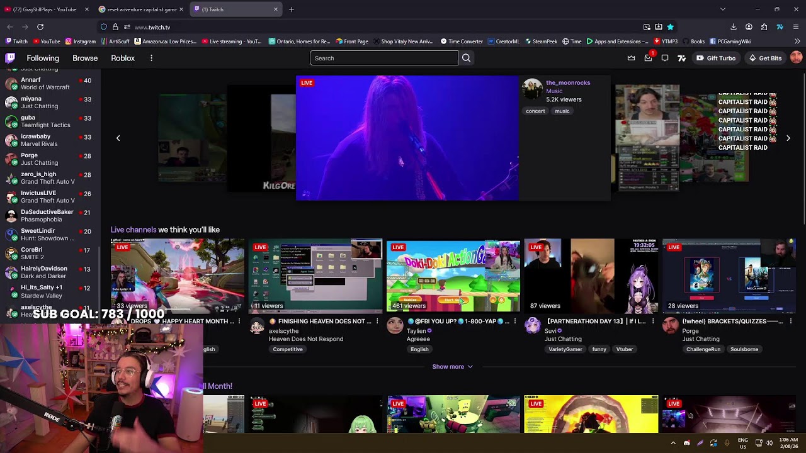Open options for axelscythe stream card
Image resolution: width=806 pixels, height=453 pixels.
(377, 322)
